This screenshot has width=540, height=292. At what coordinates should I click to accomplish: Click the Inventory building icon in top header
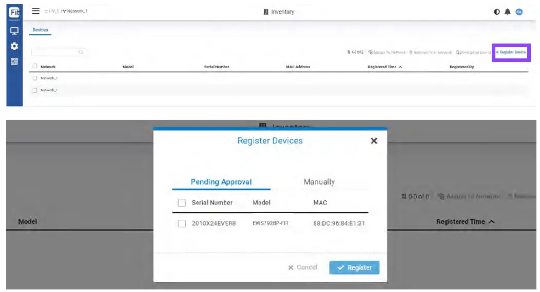point(266,12)
